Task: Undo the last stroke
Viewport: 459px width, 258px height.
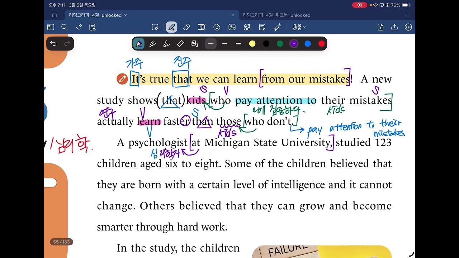Action: click(53, 44)
